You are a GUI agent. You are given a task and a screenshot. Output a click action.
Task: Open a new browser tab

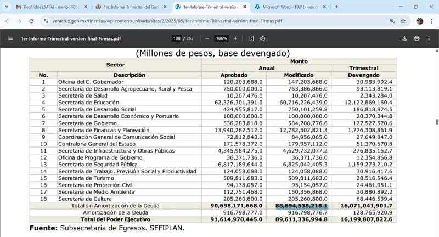tap(336, 7)
